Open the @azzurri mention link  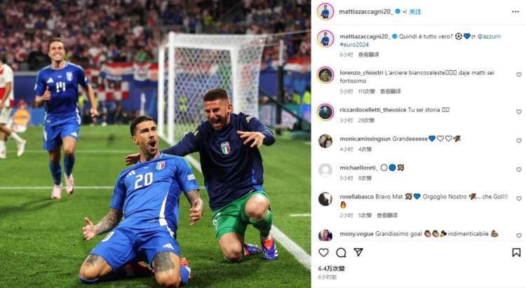(x=489, y=36)
